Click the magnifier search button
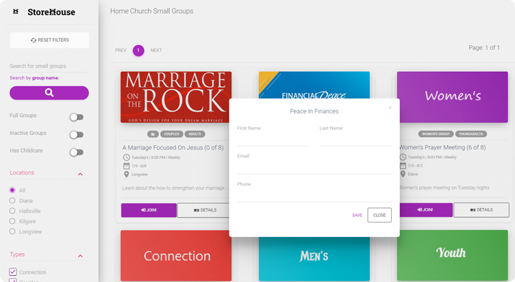Image resolution: width=515 pixels, height=282 pixels. (49, 93)
